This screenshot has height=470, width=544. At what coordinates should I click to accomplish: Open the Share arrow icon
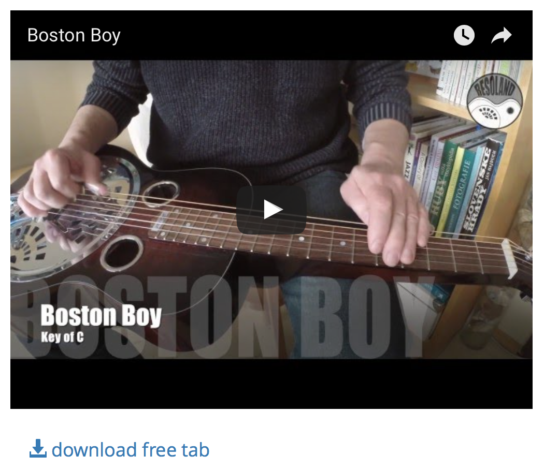(x=502, y=35)
